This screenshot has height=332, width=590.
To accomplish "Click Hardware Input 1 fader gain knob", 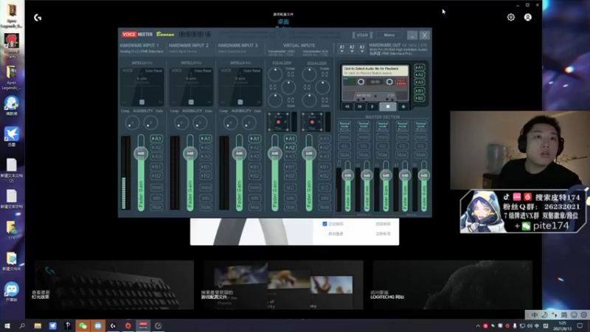I will pyautogui.click(x=141, y=153).
